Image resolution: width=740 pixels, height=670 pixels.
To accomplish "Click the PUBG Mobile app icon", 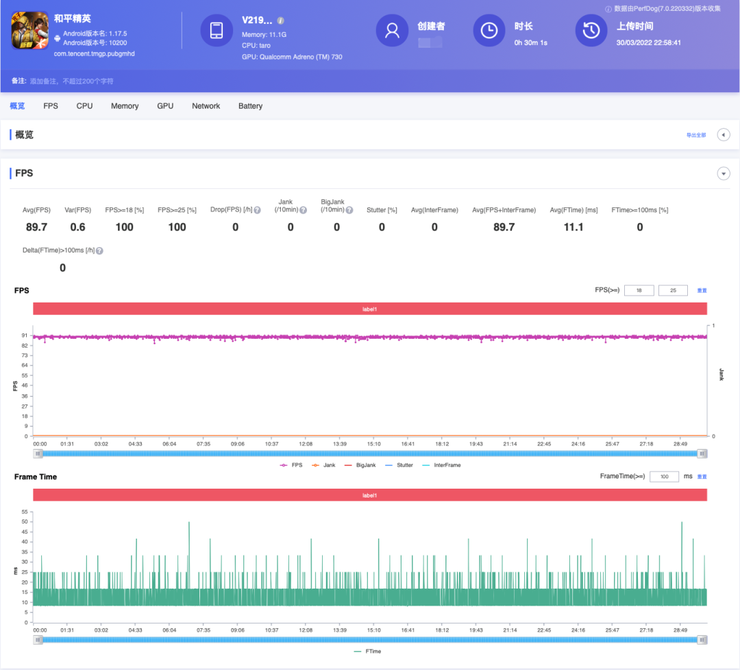I will [x=29, y=31].
